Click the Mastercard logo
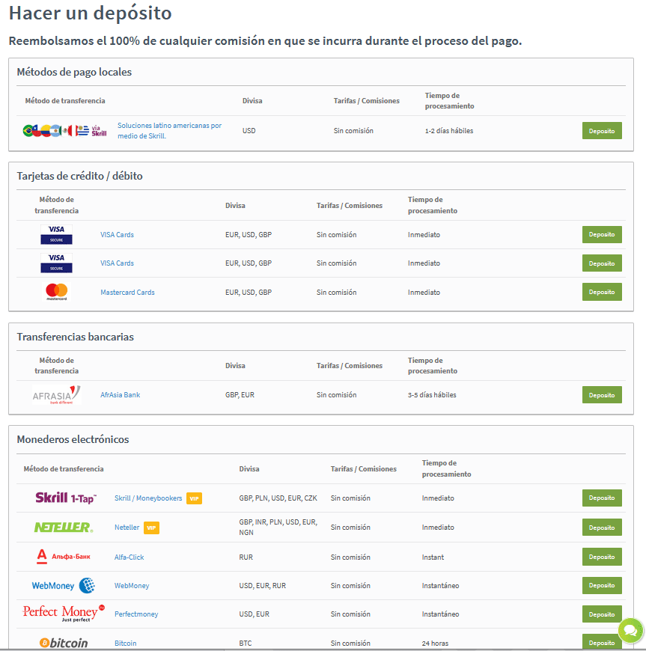Screen dimensions: 646x651 pyautogui.click(x=56, y=292)
